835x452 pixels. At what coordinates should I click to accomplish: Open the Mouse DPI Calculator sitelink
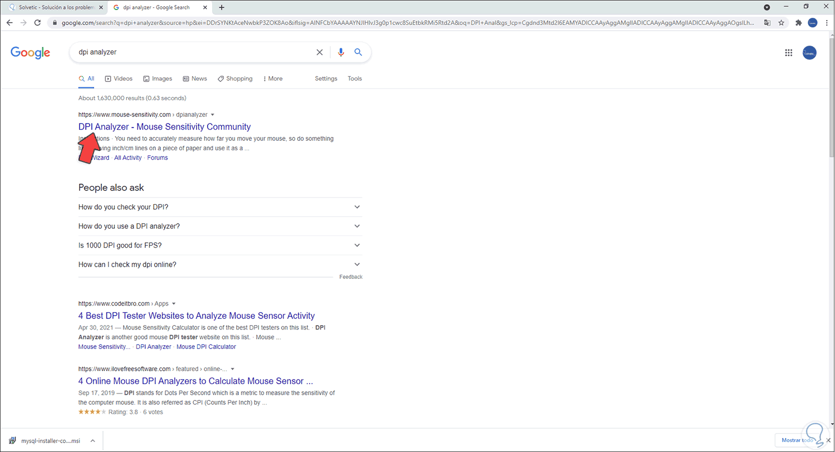(206, 347)
